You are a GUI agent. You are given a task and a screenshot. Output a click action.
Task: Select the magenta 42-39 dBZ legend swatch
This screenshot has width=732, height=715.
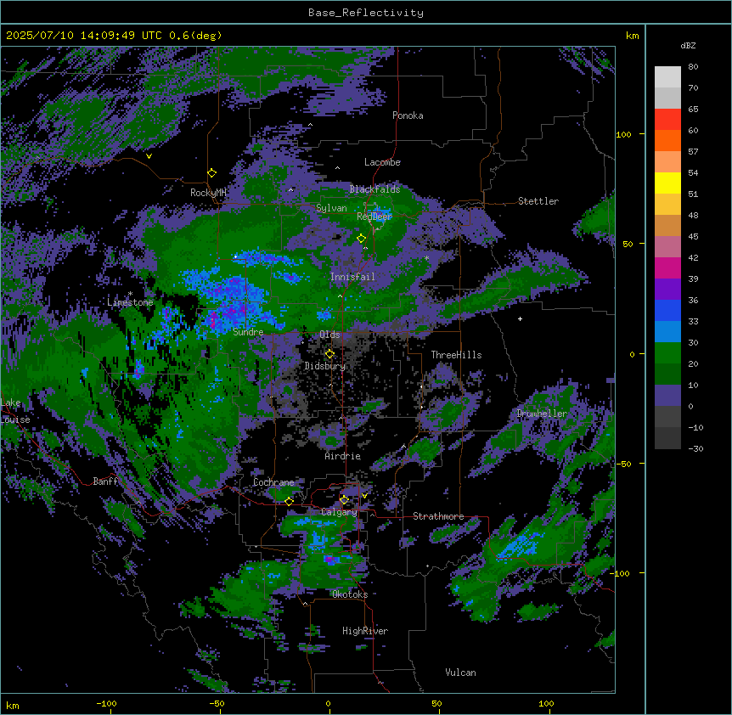point(667,267)
